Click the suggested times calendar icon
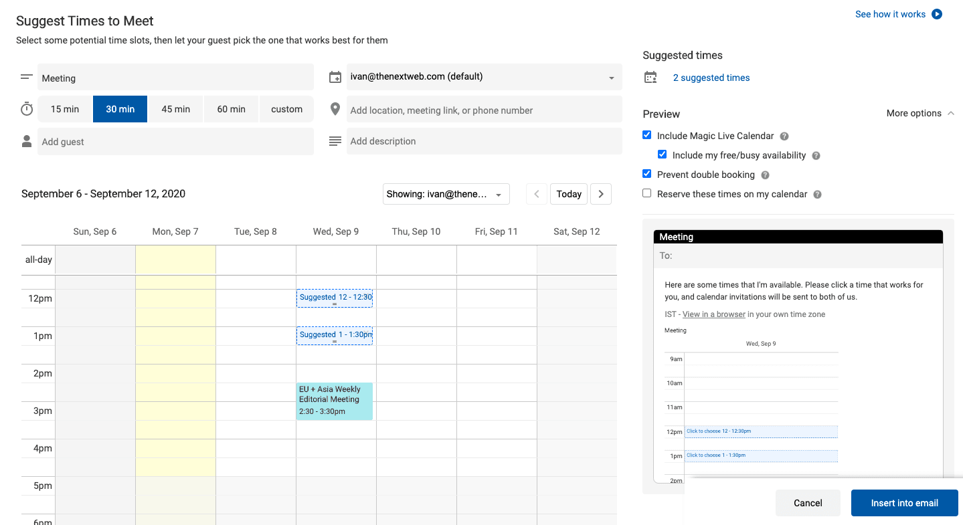The image size is (963, 525). 650,78
